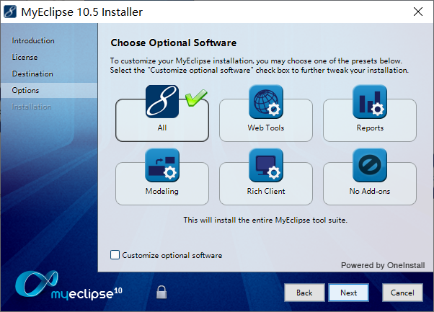
Task: Click the 'Modeling' label
Action: pyautogui.click(x=162, y=191)
